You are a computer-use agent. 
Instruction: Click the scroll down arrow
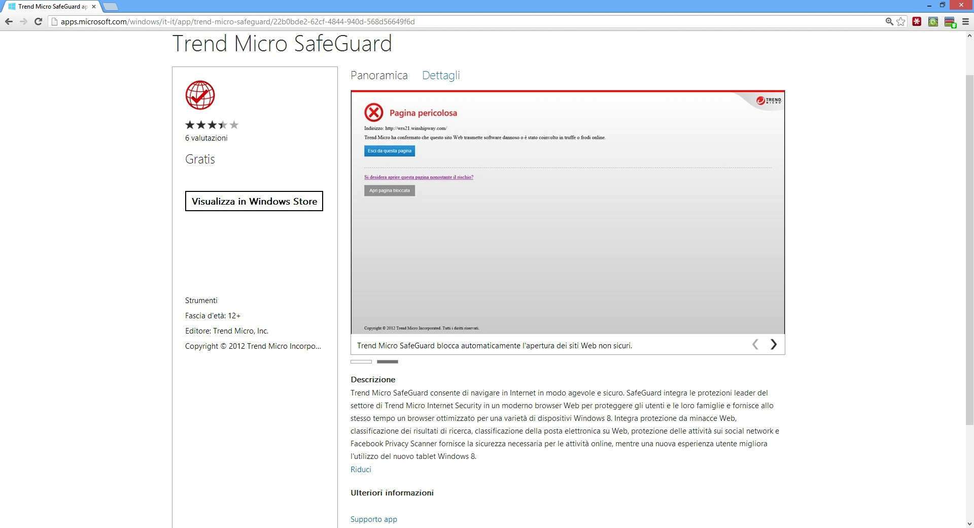tap(969, 523)
